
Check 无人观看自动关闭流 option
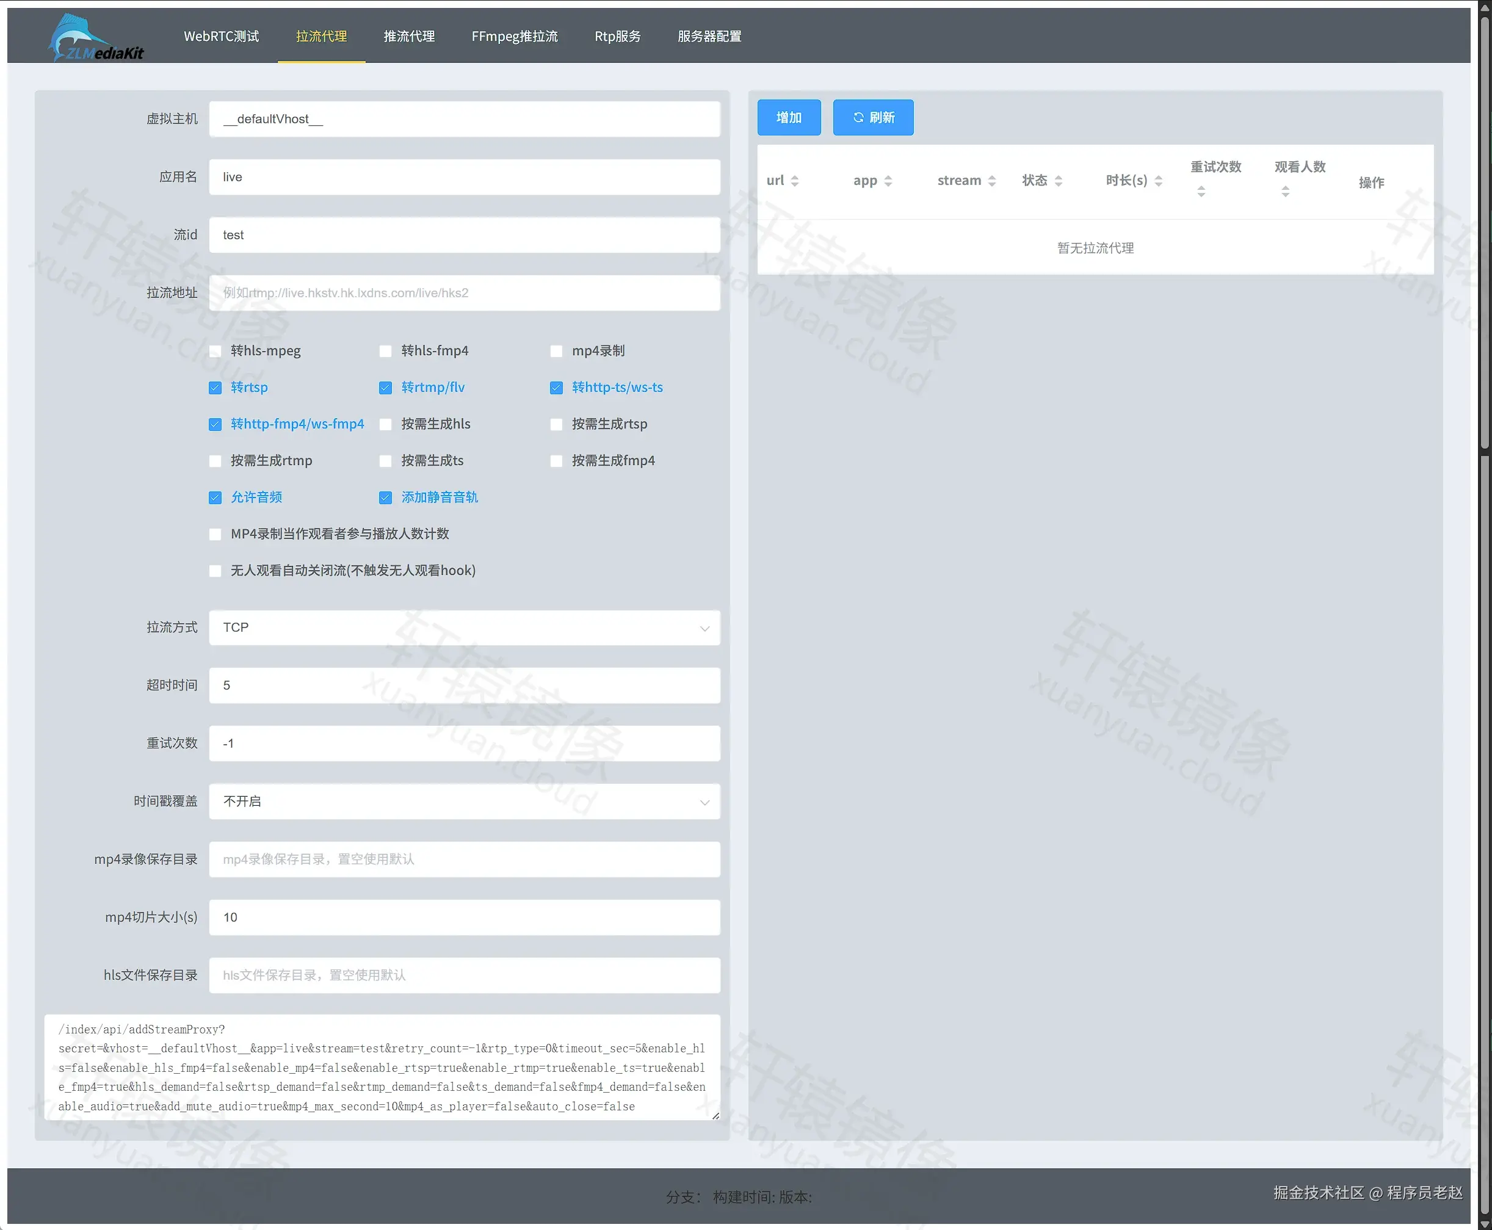coord(215,571)
